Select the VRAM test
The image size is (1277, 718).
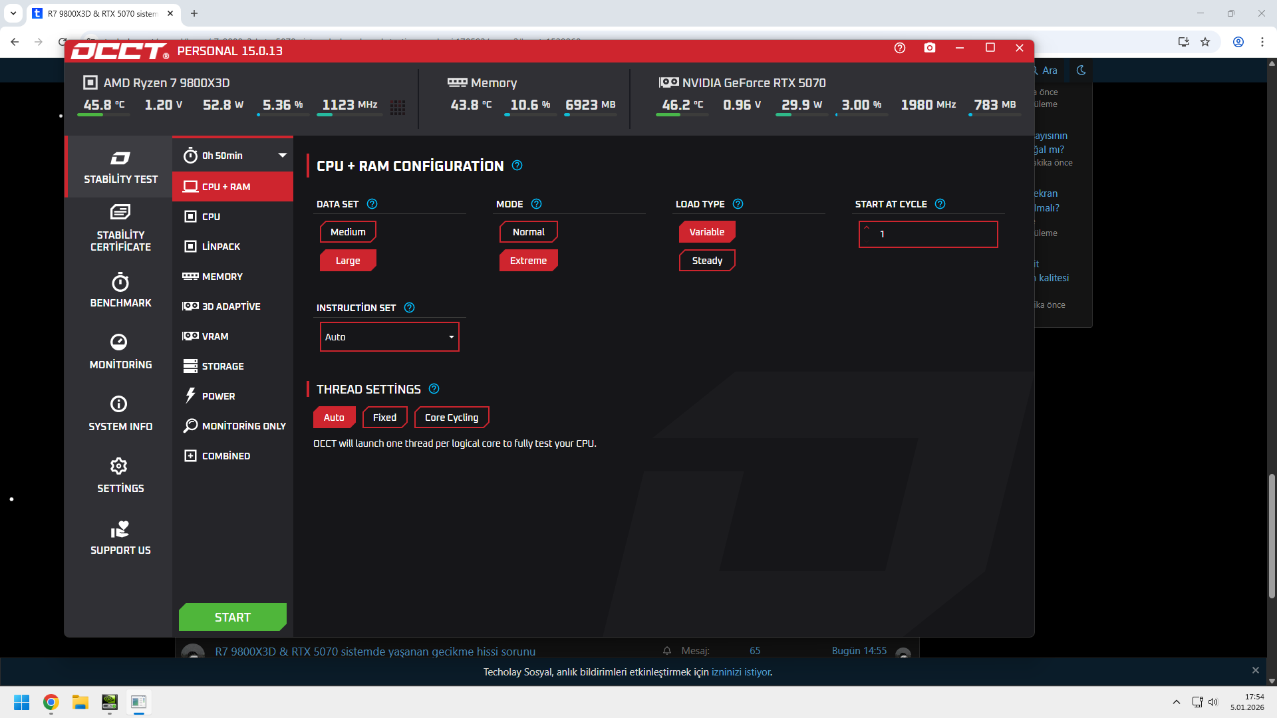(233, 336)
